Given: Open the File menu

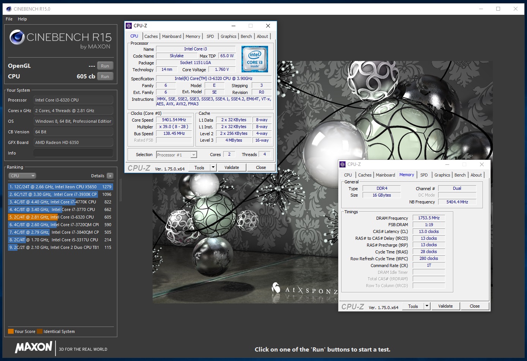Looking at the screenshot, I should pos(9,19).
